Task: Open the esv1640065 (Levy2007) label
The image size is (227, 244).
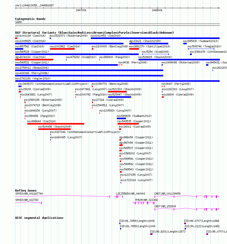Action: coord(66,137)
